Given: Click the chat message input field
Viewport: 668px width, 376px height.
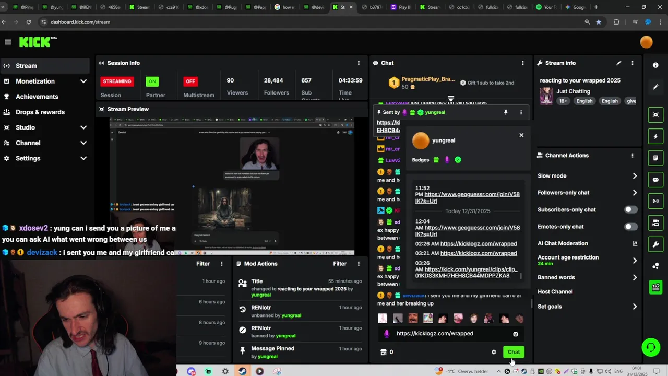Looking at the screenshot, I should [451, 334].
